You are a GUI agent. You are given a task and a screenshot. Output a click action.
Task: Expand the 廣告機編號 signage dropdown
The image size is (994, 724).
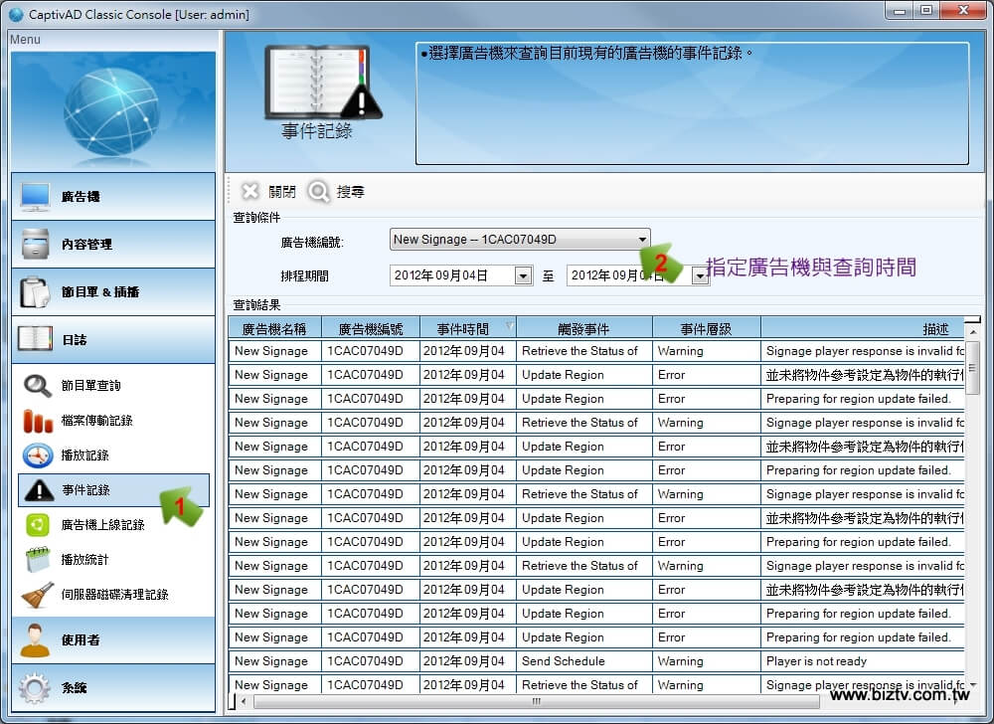pyautogui.click(x=642, y=240)
